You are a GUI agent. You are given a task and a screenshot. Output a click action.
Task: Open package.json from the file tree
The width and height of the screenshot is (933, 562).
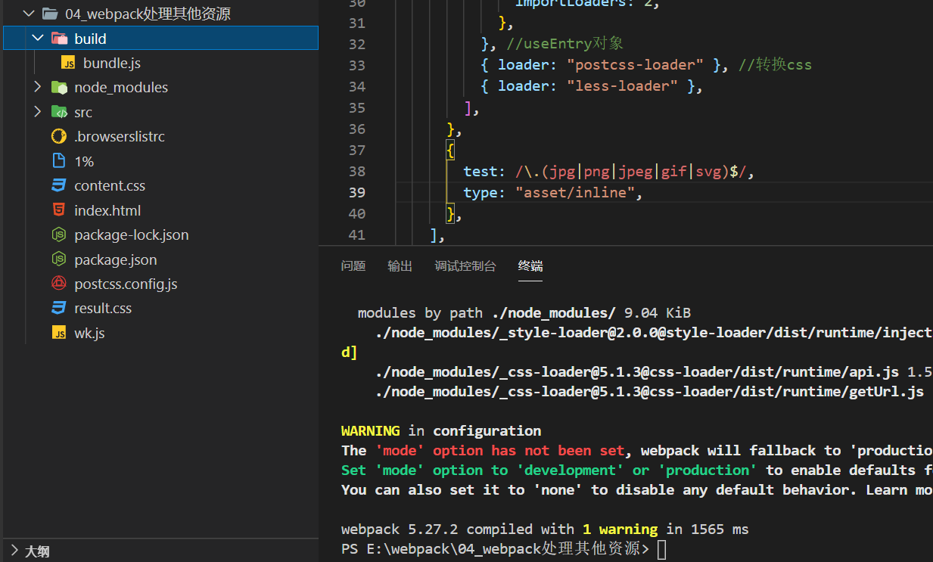(x=116, y=259)
